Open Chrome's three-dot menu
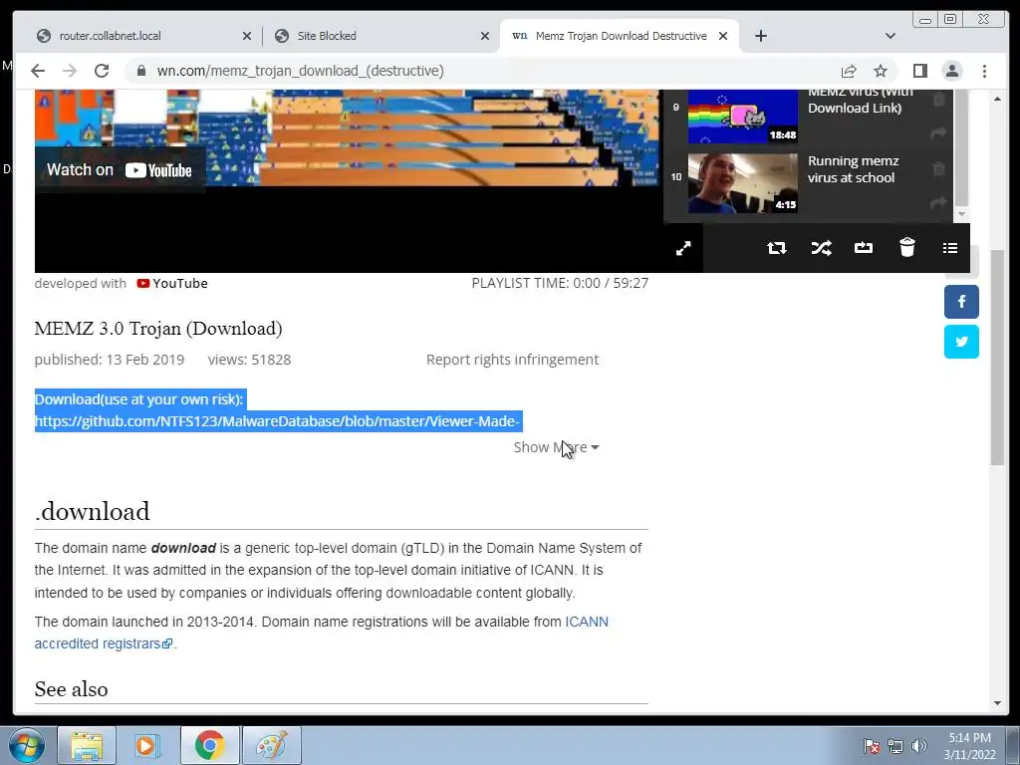Screen dimensions: 1020x765 pyautogui.click(x=984, y=71)
